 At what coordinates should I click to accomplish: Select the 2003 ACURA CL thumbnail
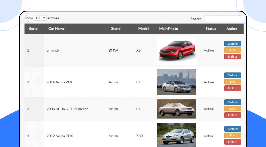[176, 109]
